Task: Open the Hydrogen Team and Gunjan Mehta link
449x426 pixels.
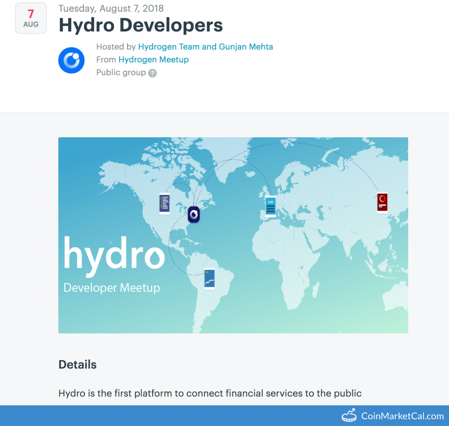Action: coord(205,47)
